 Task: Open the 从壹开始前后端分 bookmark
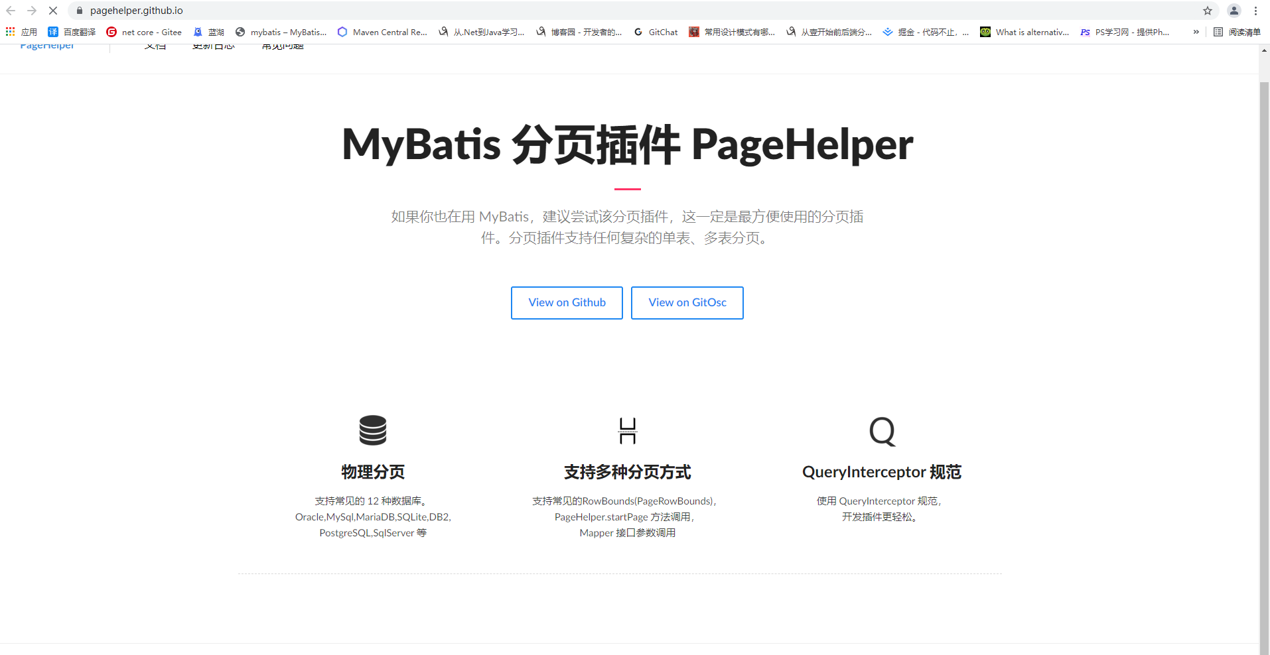click(829, 32)
